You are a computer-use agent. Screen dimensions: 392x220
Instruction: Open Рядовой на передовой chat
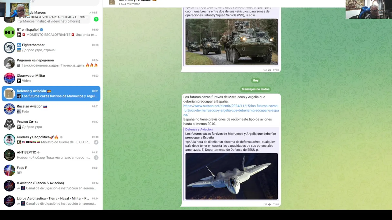click(x=51, y=63)
